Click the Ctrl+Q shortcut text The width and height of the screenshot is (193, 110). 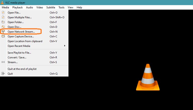click(54, 74)
